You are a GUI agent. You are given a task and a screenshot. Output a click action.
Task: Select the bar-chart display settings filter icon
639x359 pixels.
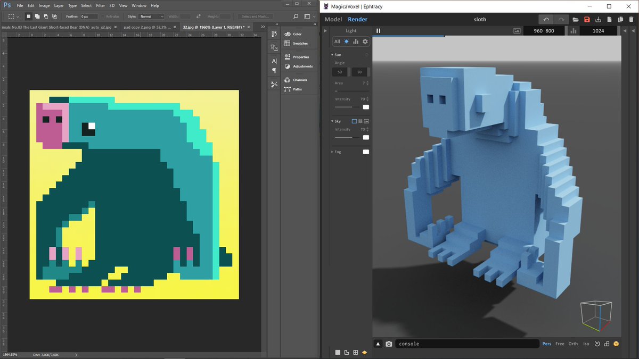[356, 41]
